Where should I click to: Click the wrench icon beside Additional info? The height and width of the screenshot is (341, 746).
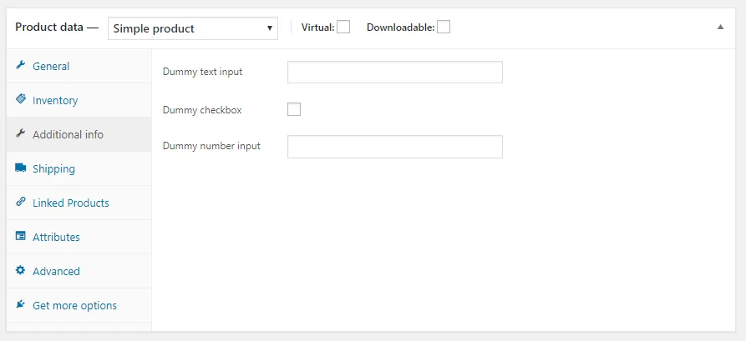coord(20,133)
